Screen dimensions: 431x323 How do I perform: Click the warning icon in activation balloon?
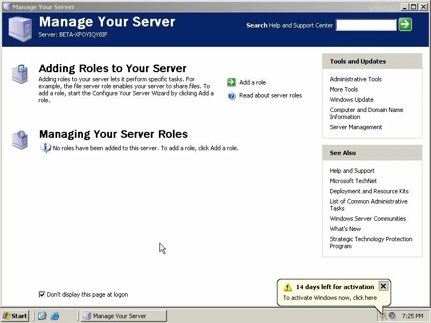pyautogui.click(x=287, y=287)
